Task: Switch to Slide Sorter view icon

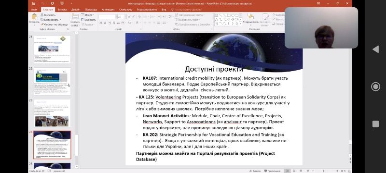Action: point(294,171)
